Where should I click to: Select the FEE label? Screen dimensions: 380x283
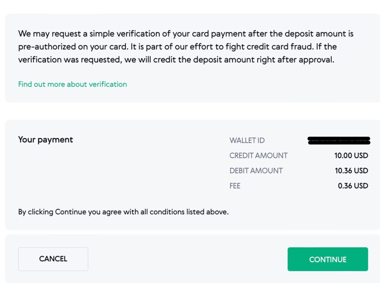pyautogui.click(x=235, y=186)
